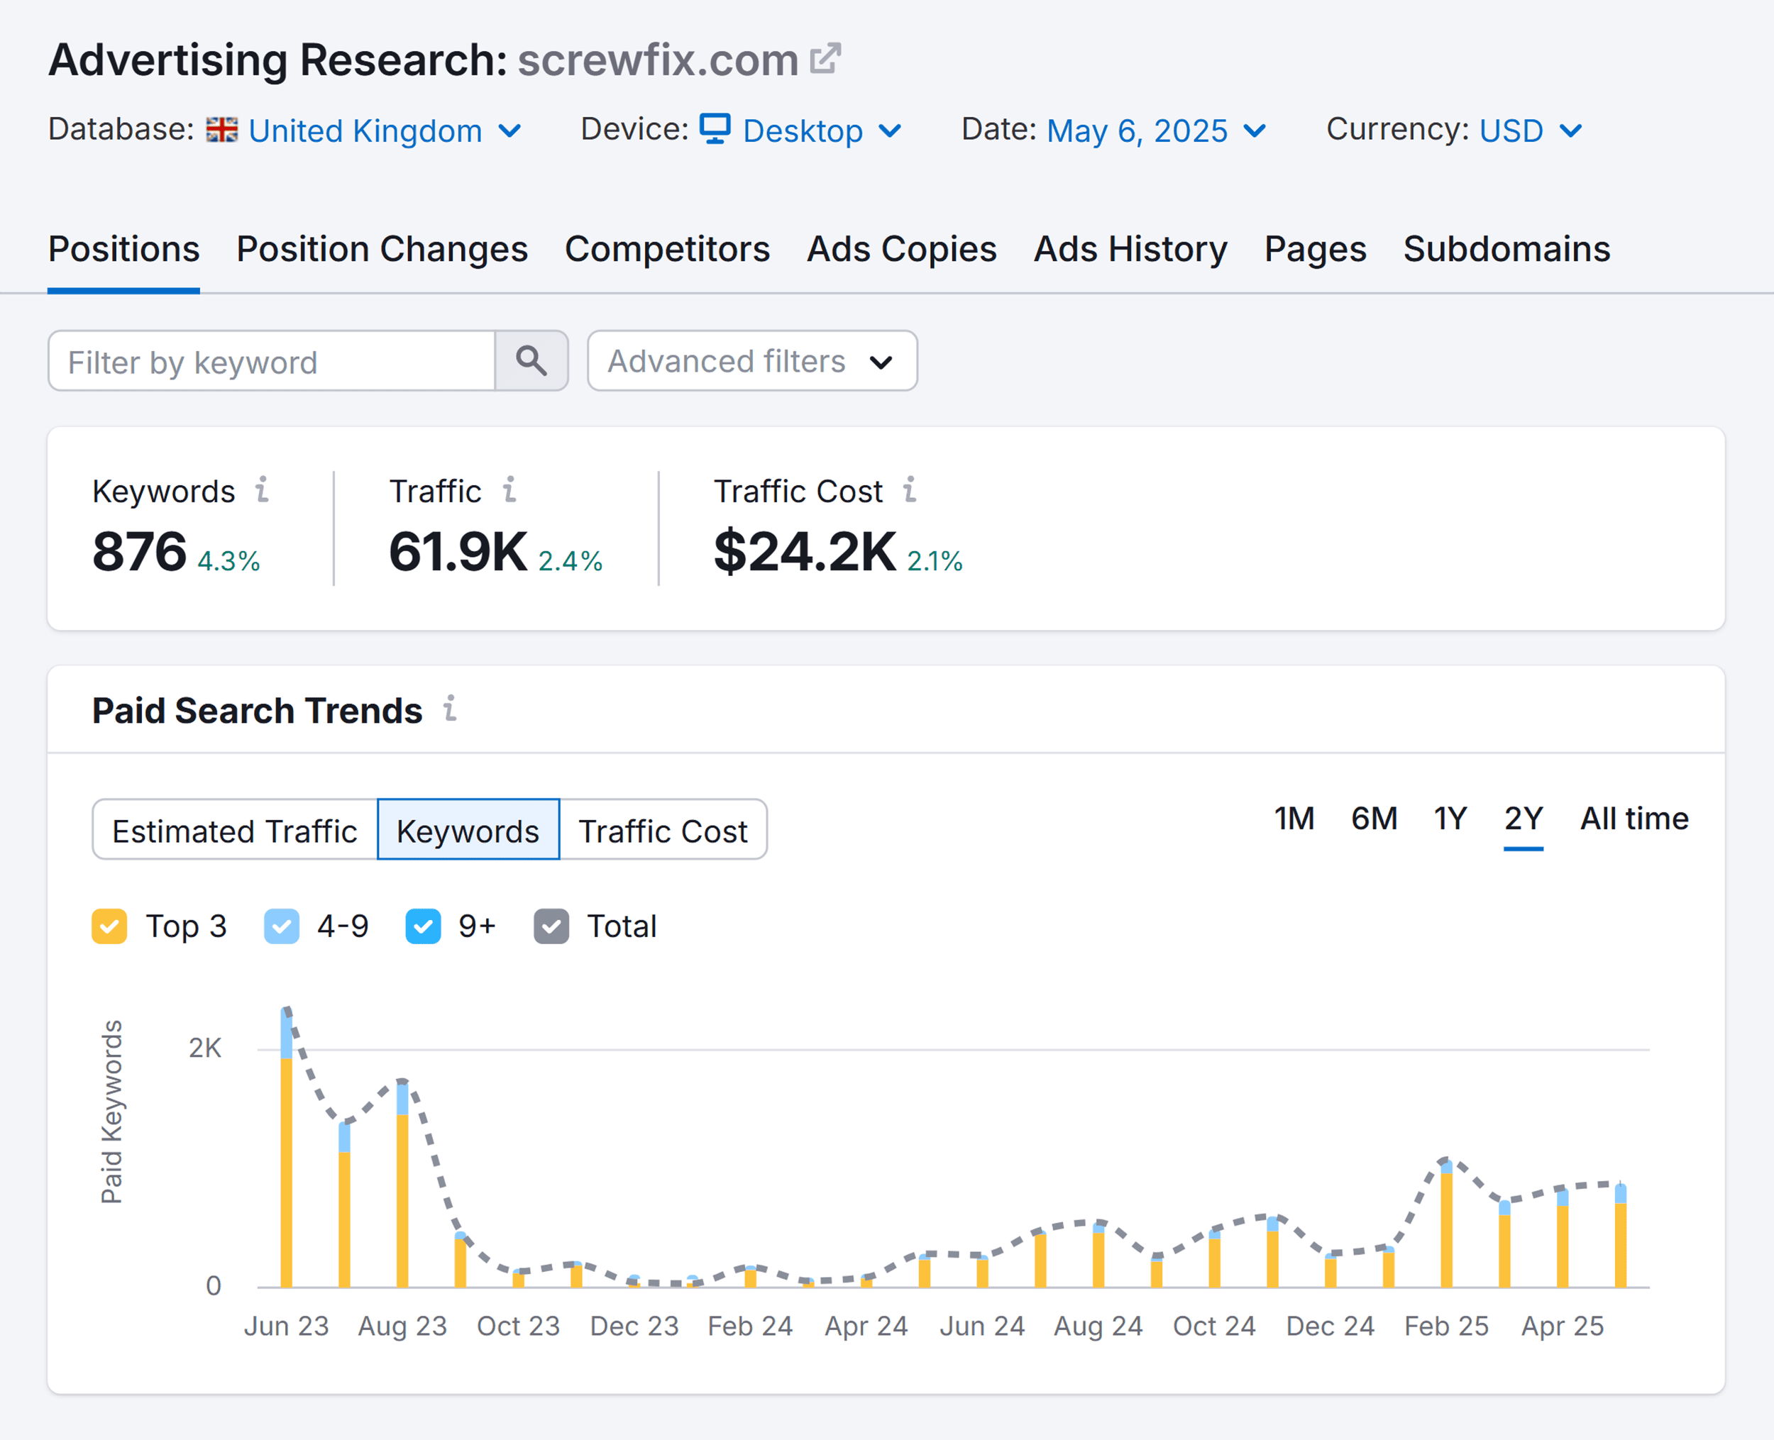Open the info tooltip beside Traffic Cost
This screenshot has width=1774, height=1440.
tap(911, 490)
